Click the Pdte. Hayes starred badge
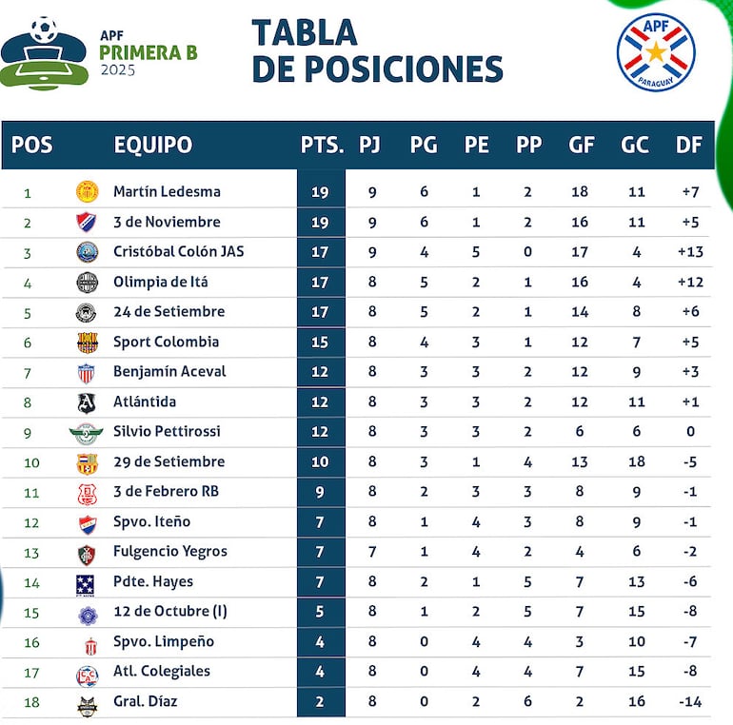Screen dimensions: 733x725 (86, 582)
